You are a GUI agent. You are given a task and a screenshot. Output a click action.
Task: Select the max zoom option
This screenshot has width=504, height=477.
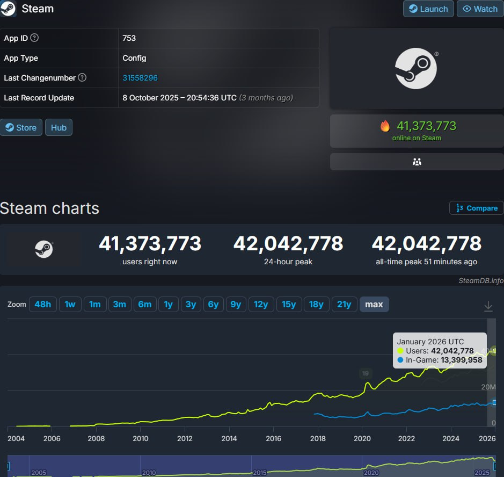374,305
